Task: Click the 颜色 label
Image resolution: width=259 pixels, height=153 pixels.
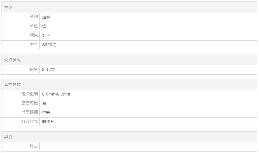Action: pyautogui.click(x=34, y=35)
